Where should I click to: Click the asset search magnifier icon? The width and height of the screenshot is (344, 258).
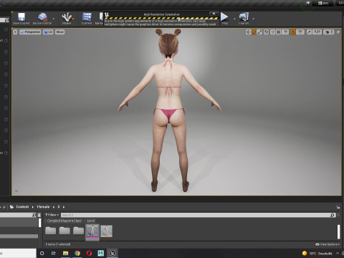click(333, 215)
